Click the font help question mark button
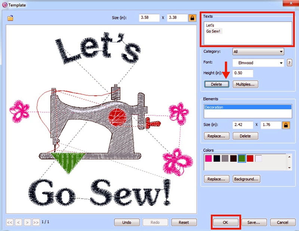 tap(289, 63)
